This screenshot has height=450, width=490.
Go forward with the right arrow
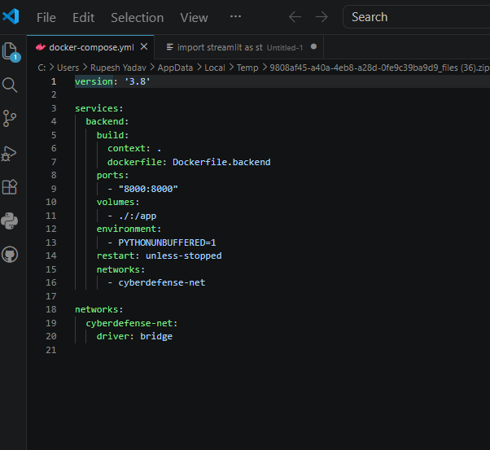pyautogui.click(x=322, y=17)
